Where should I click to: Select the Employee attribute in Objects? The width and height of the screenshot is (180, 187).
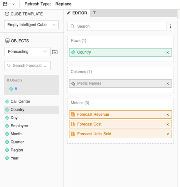tap(19, 126)
